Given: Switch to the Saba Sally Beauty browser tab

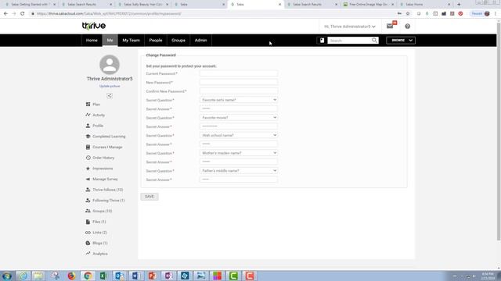Looking at the screenshot, I should [x=142, y=5].
